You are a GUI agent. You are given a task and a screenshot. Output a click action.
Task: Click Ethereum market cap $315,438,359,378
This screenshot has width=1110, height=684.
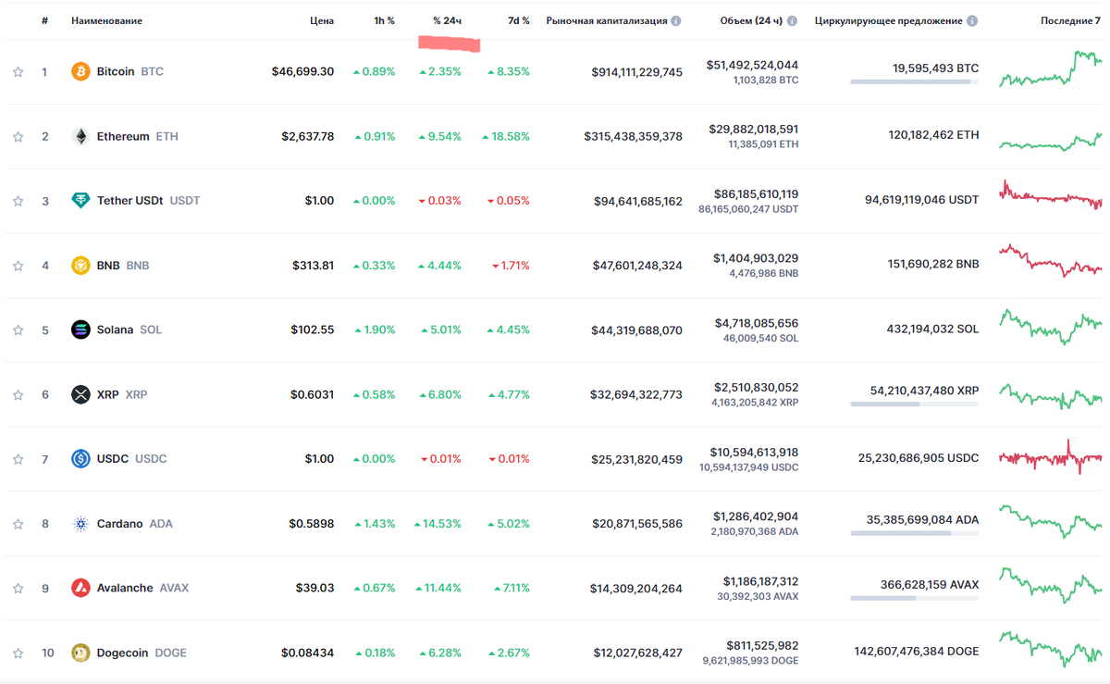633,136
